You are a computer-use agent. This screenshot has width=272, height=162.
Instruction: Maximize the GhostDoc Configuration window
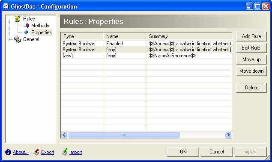(257, 6)
